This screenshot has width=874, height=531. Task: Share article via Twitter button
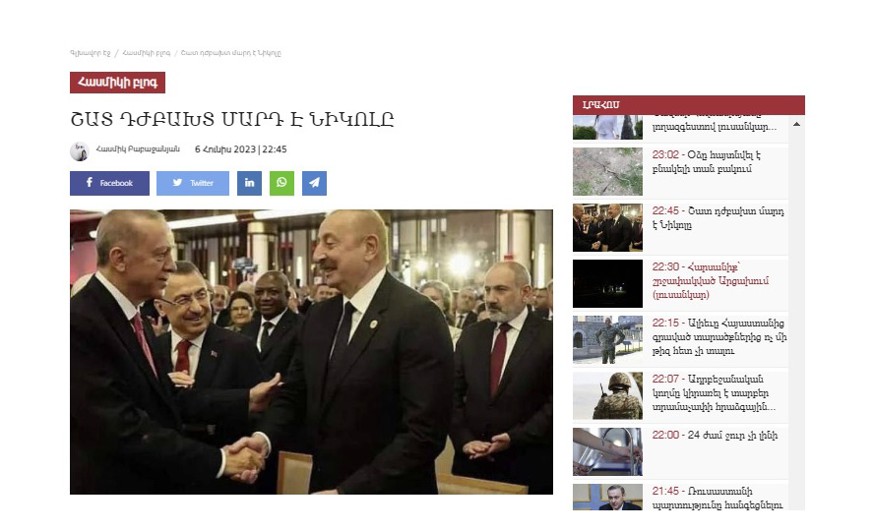tap(192, 183)
